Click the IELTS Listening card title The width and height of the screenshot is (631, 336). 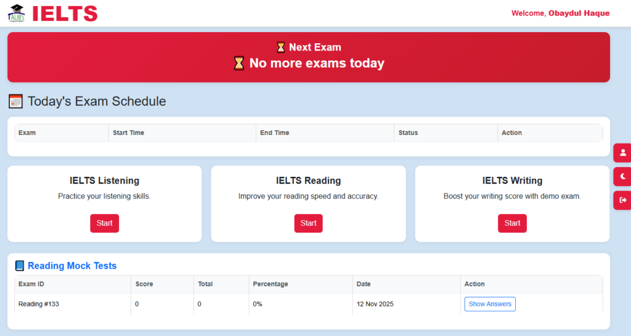point(104,181)
